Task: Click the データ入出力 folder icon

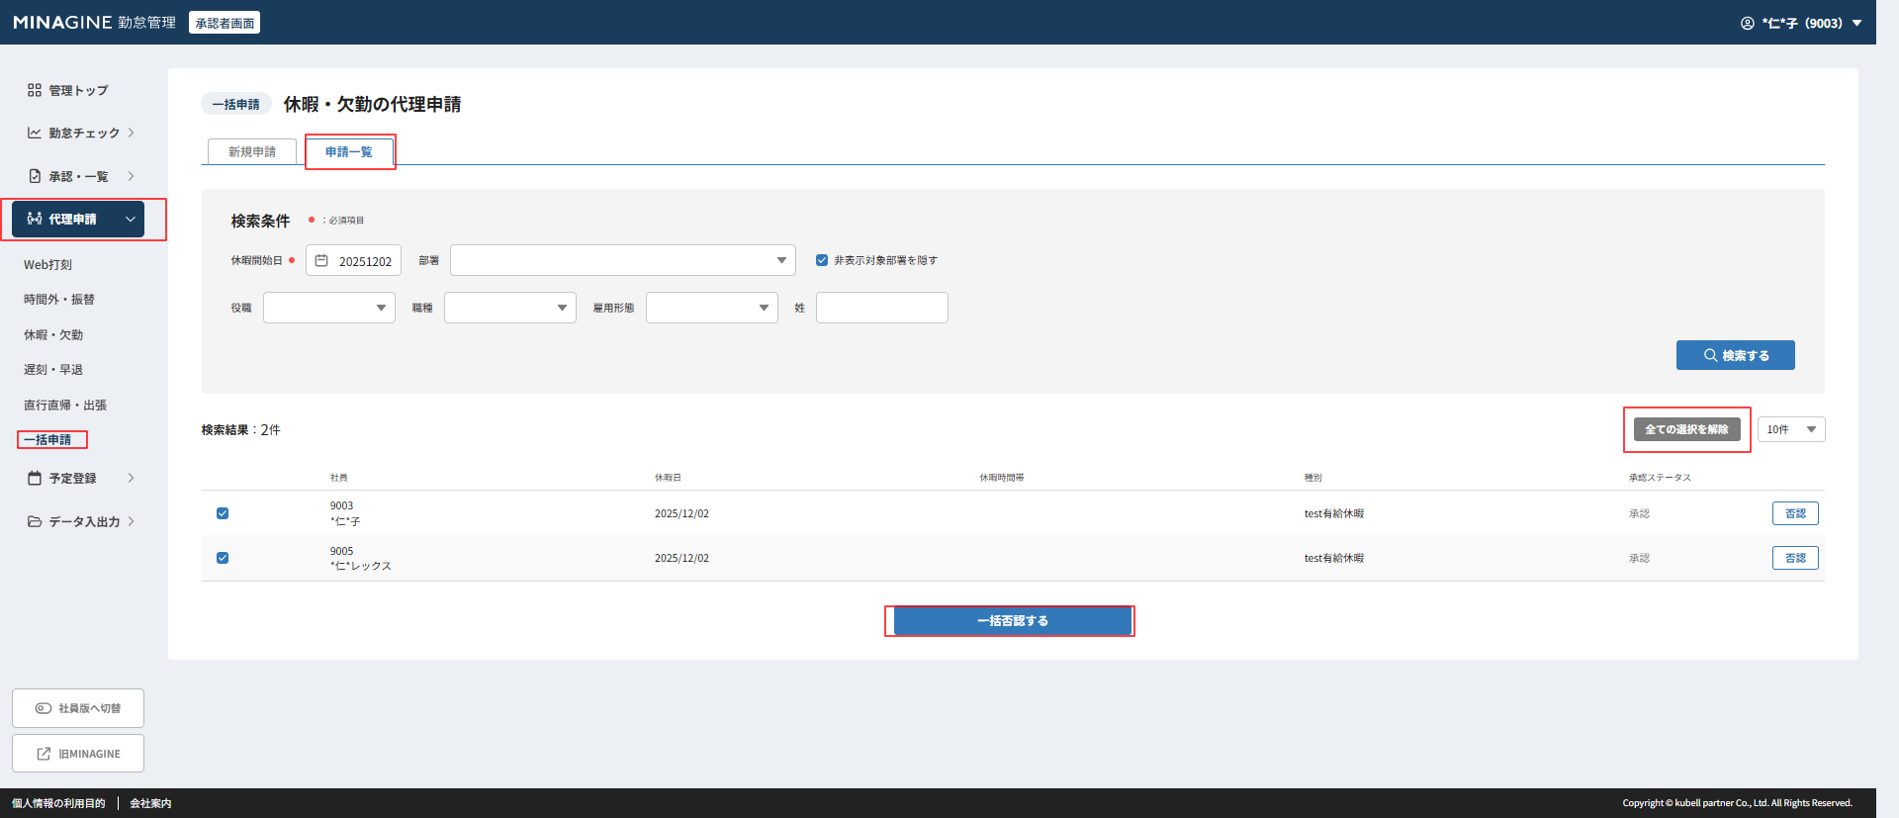Action: click(35, 521)
